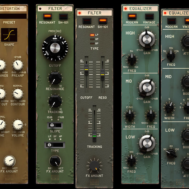Click the distortion Preset display field
Image resolution: width=189 pixels, height=189 pixels.
pos(13,16)
